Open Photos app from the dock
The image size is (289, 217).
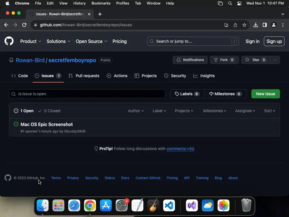click(x=224, y=205)
